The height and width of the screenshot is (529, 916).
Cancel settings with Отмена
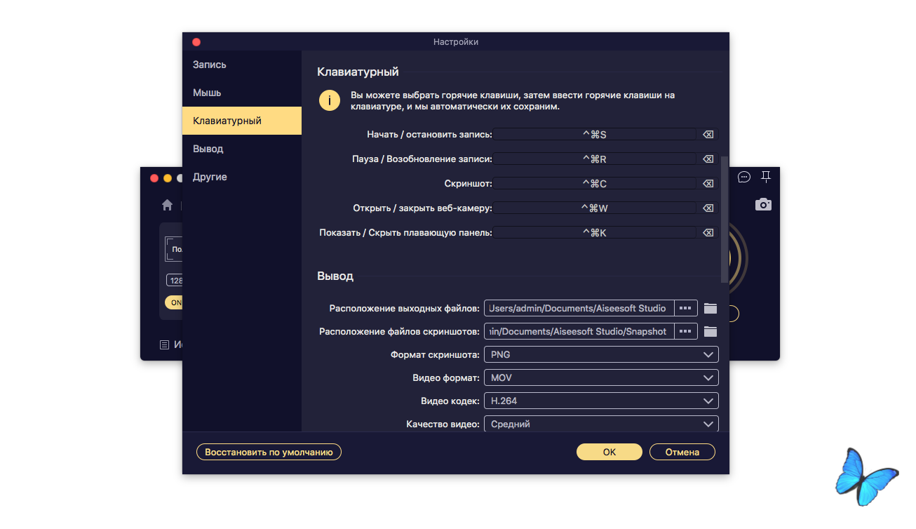point(682,453)
